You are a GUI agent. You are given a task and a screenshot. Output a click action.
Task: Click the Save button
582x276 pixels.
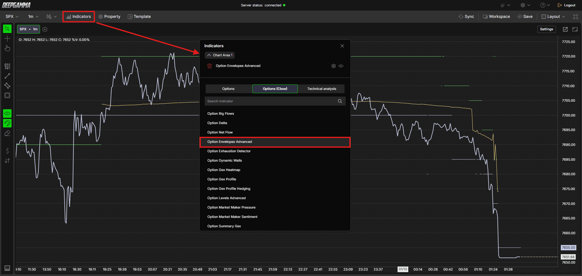(525, 17)
